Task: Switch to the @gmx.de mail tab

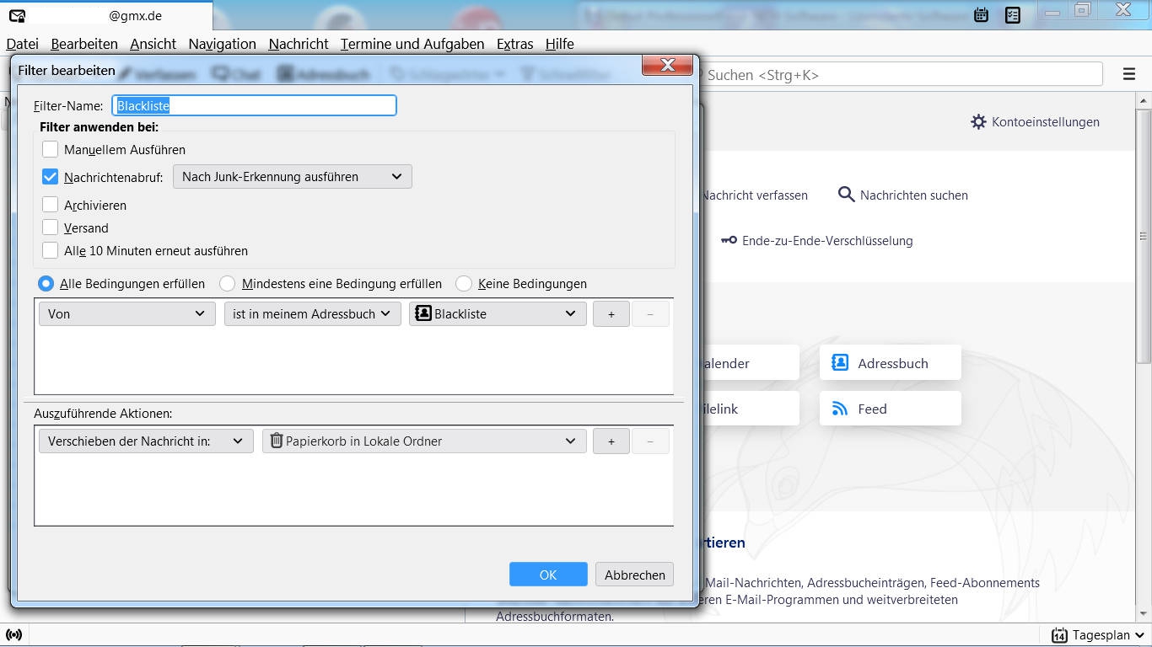Action: click(106, 15)
